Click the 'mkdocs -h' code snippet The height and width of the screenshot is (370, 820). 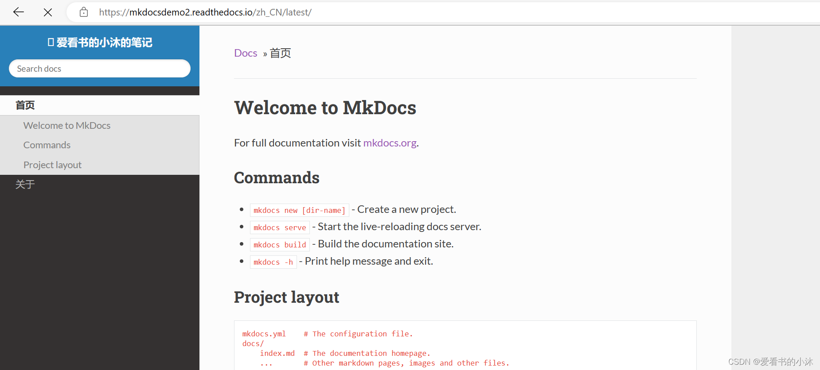click(x=273, y=262)
